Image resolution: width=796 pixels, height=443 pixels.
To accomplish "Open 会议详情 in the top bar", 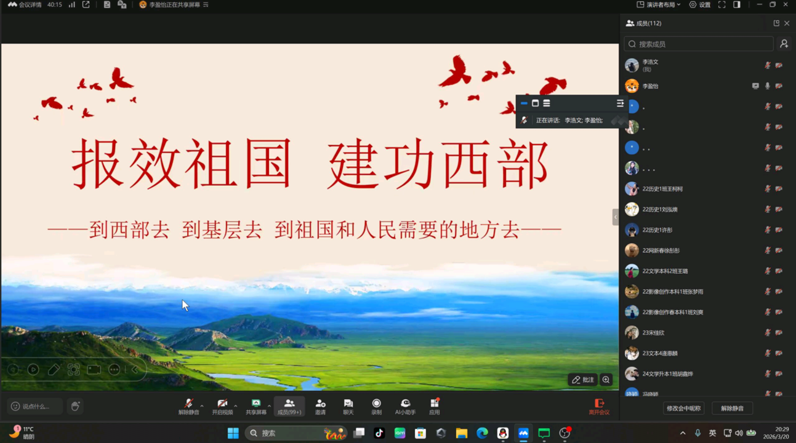I will 25,5.
